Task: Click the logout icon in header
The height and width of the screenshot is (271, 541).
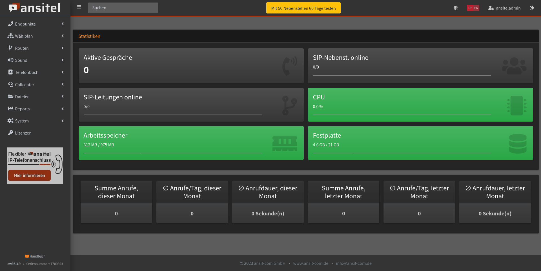Action: coord(532,8)
